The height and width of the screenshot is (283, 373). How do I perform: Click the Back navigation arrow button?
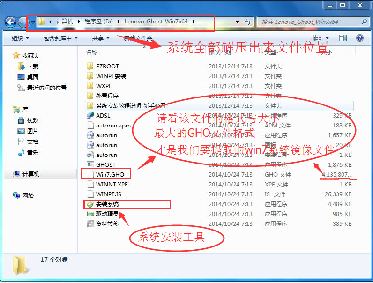(11, 22)
